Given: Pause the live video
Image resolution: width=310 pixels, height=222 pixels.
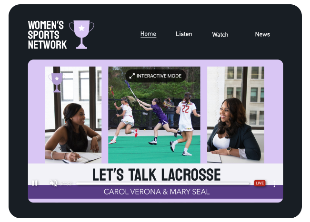Looking at the screenshot, I should pos(35,183).
